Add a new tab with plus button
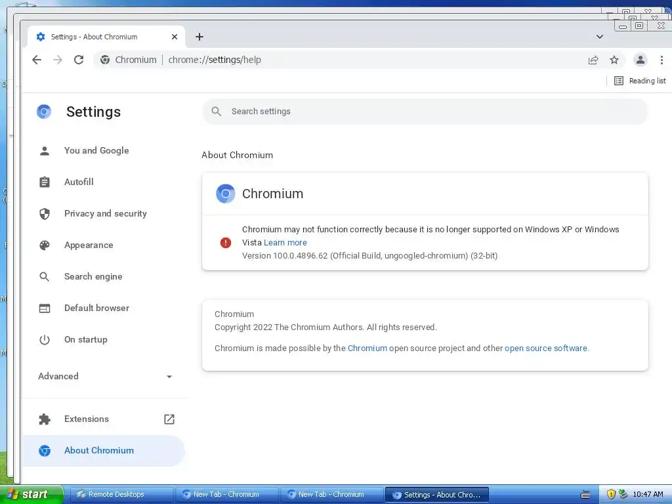672x504 pixels. coord(199,37)
